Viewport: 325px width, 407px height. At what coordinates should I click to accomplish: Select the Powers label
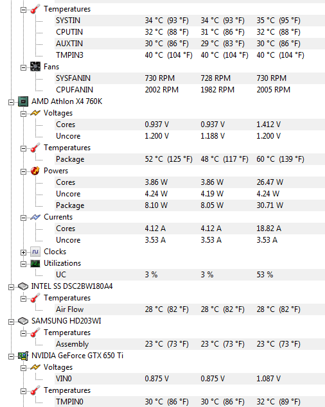(x=56, y=171)
